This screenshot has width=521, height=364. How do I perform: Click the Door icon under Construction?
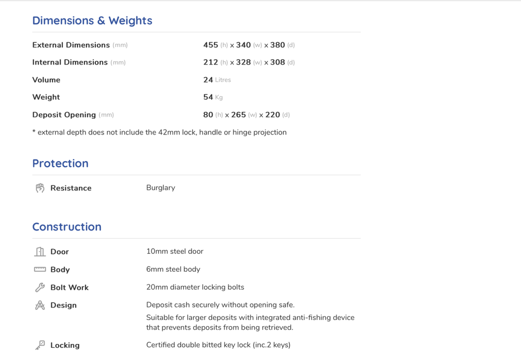(x=40, y=252)
